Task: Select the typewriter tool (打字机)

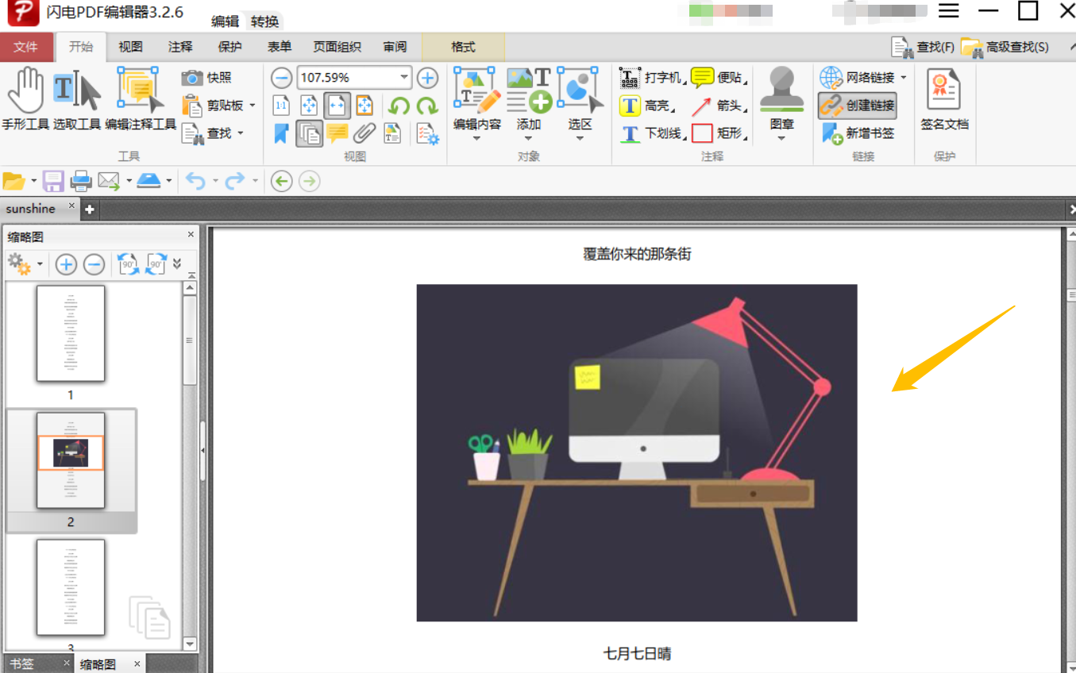Action: coord(650,78)
